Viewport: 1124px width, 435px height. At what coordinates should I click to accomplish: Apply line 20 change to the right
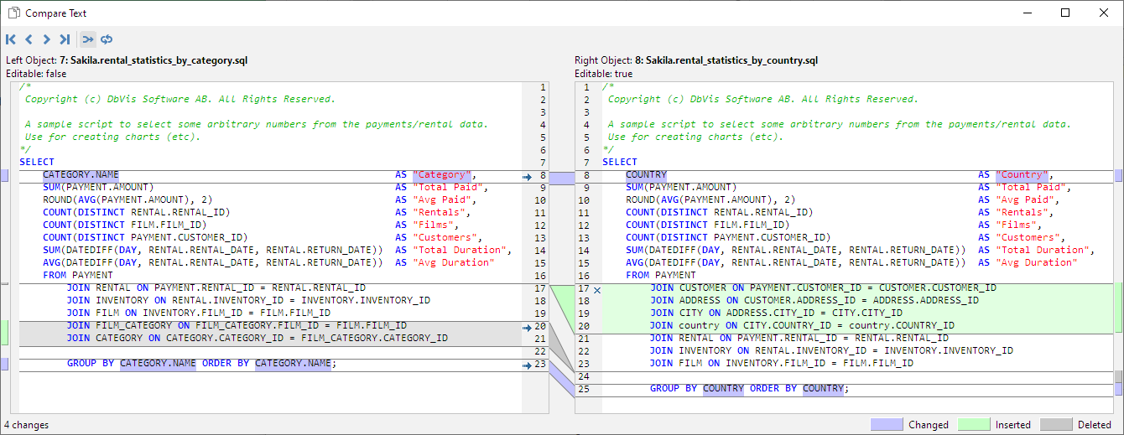tap(527, 327)
